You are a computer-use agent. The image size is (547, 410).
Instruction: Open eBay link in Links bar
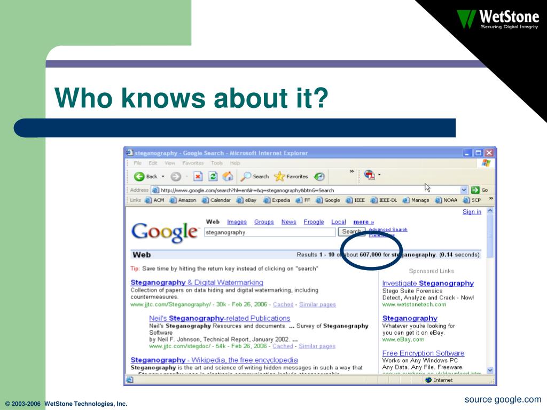pyautogui.click(x=246, y=200)
